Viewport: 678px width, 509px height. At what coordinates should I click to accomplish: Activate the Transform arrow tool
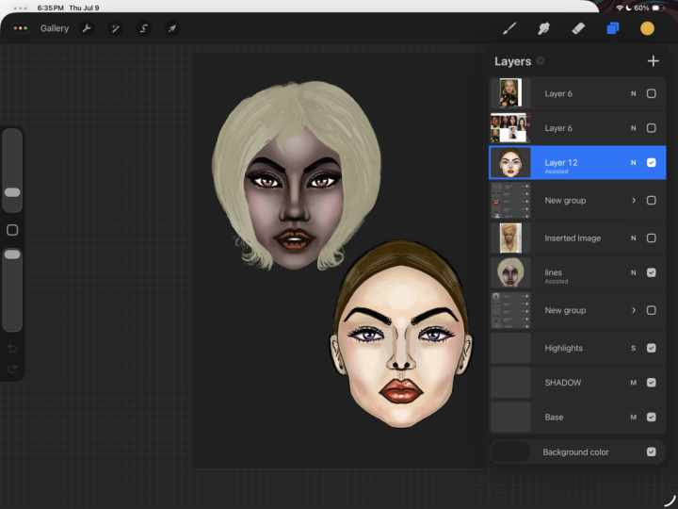click(172, 28)
